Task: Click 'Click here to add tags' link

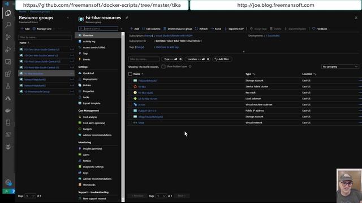Action: tap(167, 47)
